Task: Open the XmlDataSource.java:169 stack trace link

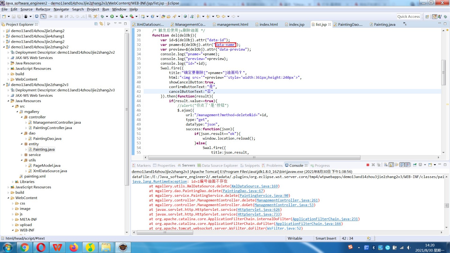Action: click(x=254, y=186)
